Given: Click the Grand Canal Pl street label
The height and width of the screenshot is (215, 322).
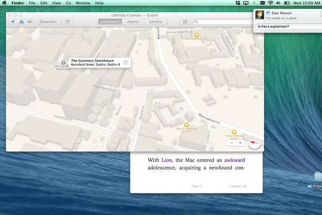Looking at the screenshot, I should pos(63,118).
